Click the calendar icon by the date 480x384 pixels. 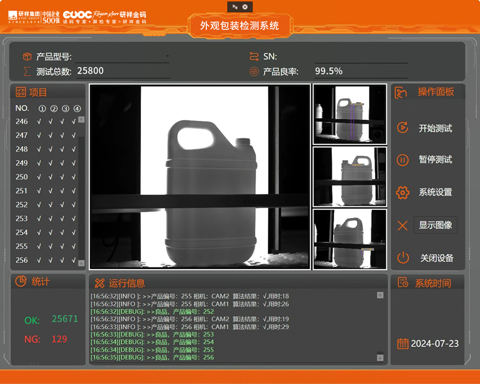pos(403,343)
